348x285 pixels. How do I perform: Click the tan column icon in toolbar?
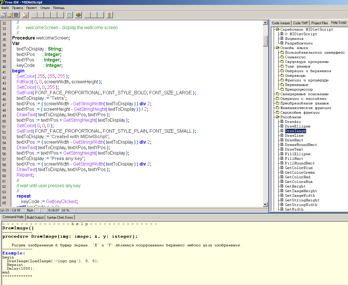coord(109,15)
